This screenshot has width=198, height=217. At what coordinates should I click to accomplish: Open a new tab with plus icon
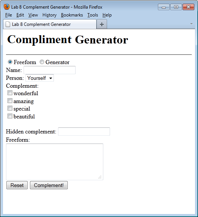click(102, 24)
